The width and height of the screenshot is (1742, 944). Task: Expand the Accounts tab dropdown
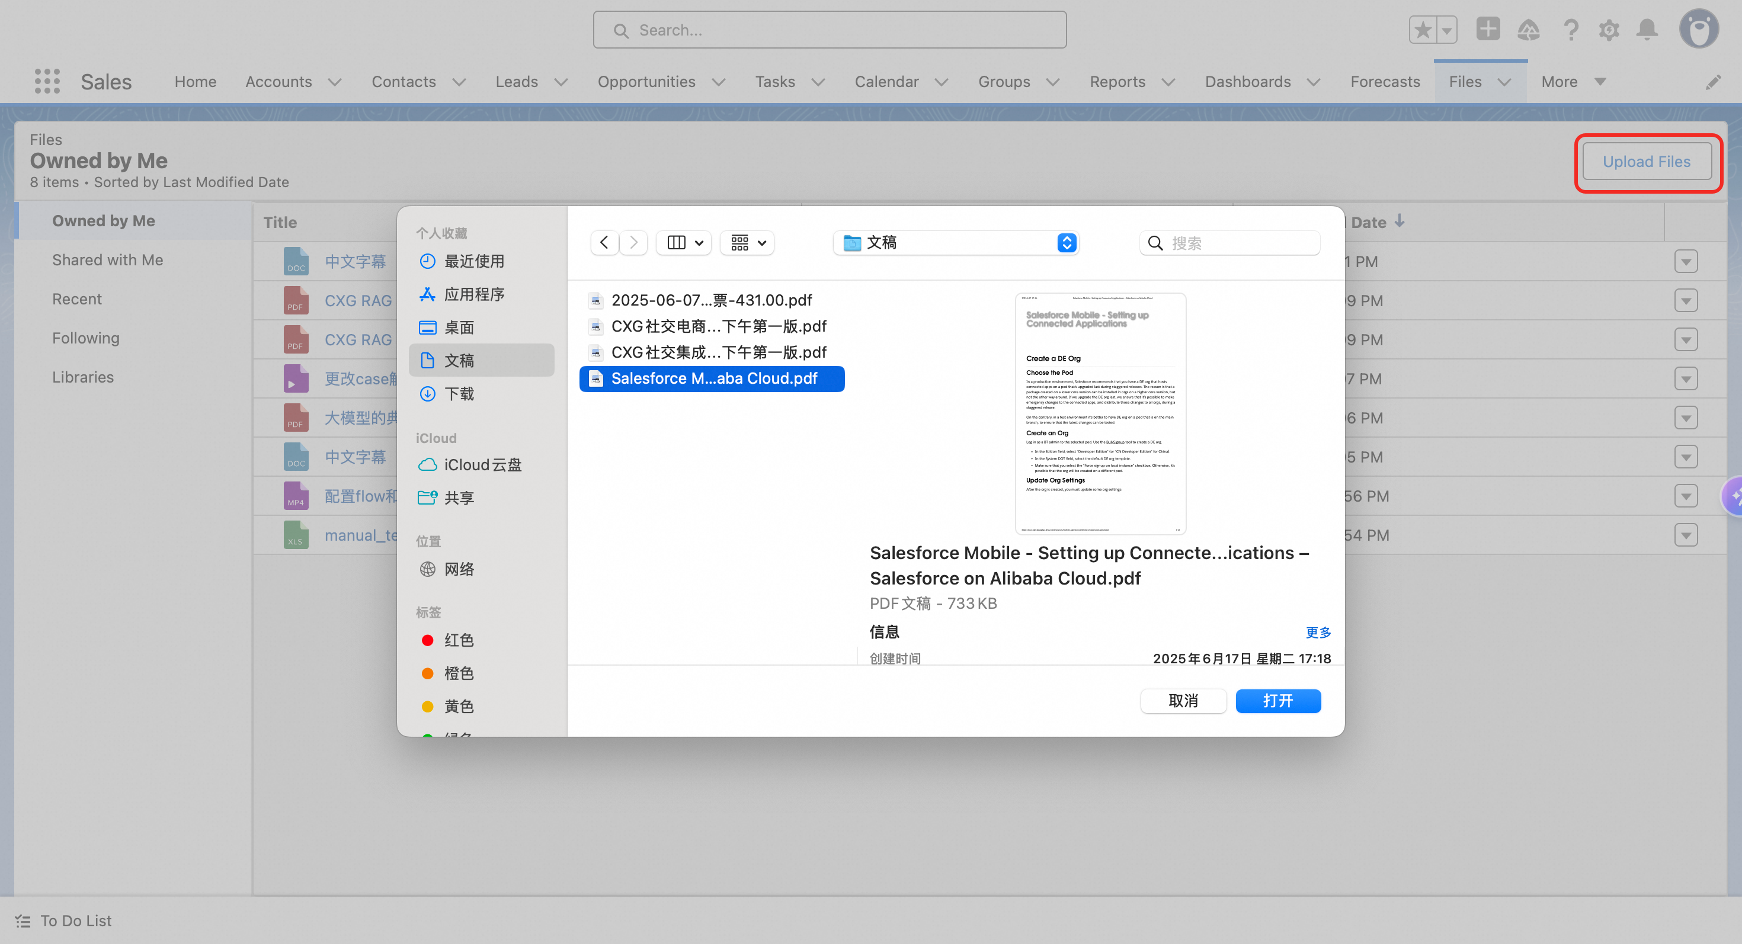tap(335, 82)
